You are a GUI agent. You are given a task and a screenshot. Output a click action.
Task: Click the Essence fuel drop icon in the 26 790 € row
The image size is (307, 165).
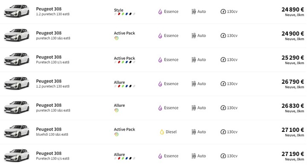coord(160,84)
